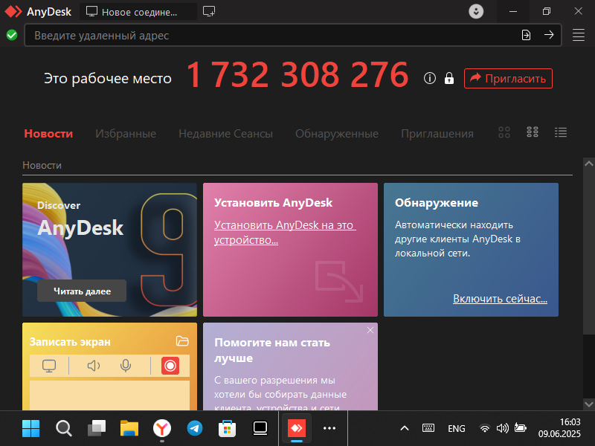This screenshot has width=595, height=446.
Task: Open the Избранные tab
Action: click(x=126, y=134)
